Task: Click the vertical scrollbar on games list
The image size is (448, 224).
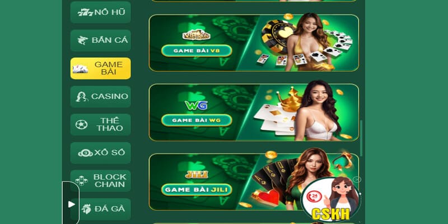Action: click(x=361, y=138)
